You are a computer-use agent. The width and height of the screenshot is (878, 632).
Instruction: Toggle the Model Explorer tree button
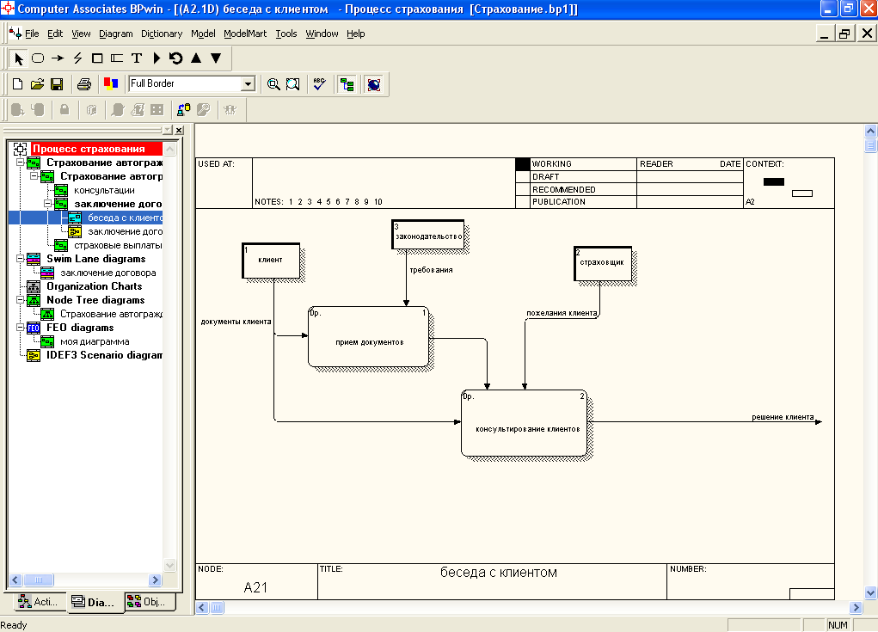(347, 84)
